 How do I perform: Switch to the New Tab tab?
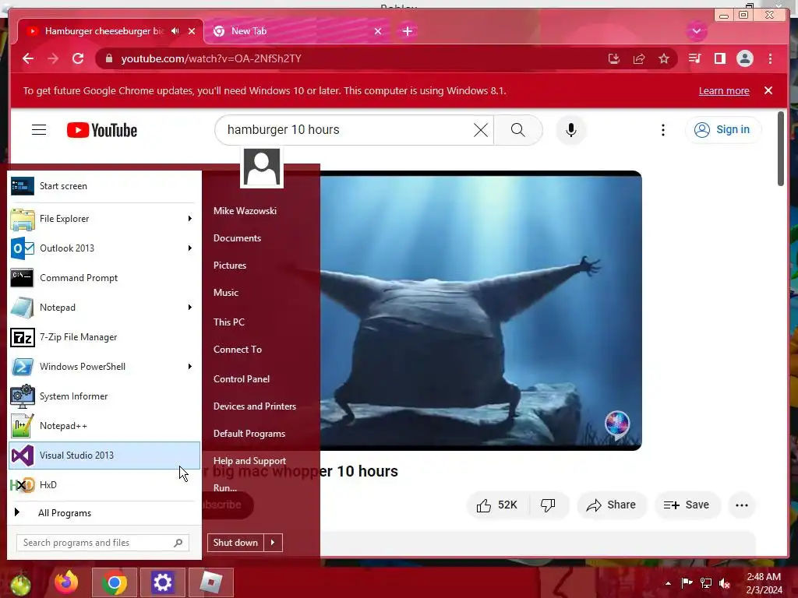click(298, 31)
